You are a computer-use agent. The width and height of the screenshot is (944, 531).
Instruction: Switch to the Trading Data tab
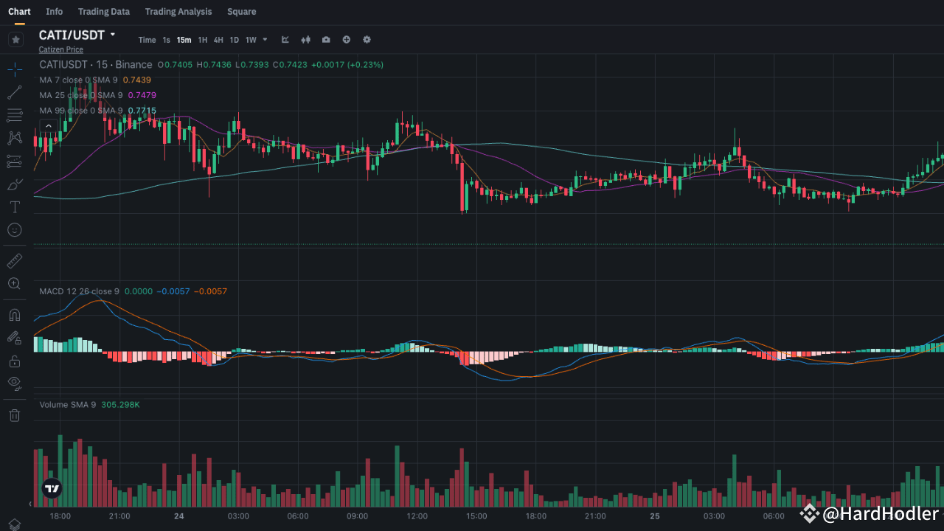click(x=103, y=11)
